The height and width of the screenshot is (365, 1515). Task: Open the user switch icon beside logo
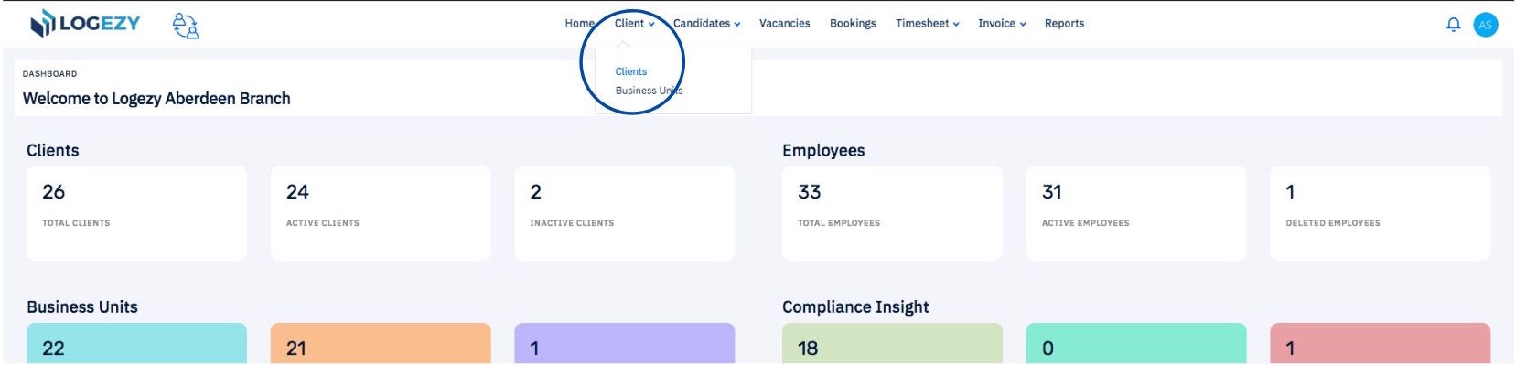(186, 26)
